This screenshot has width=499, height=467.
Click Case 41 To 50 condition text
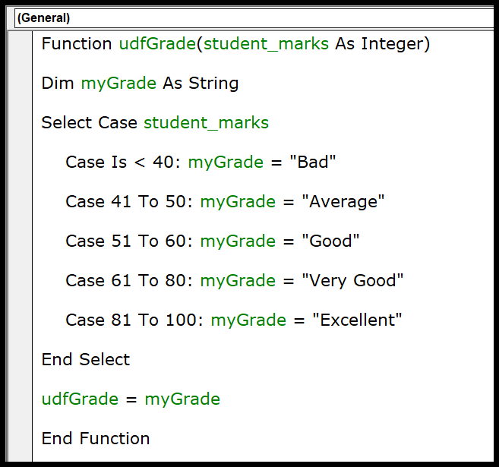click(128, 202)
